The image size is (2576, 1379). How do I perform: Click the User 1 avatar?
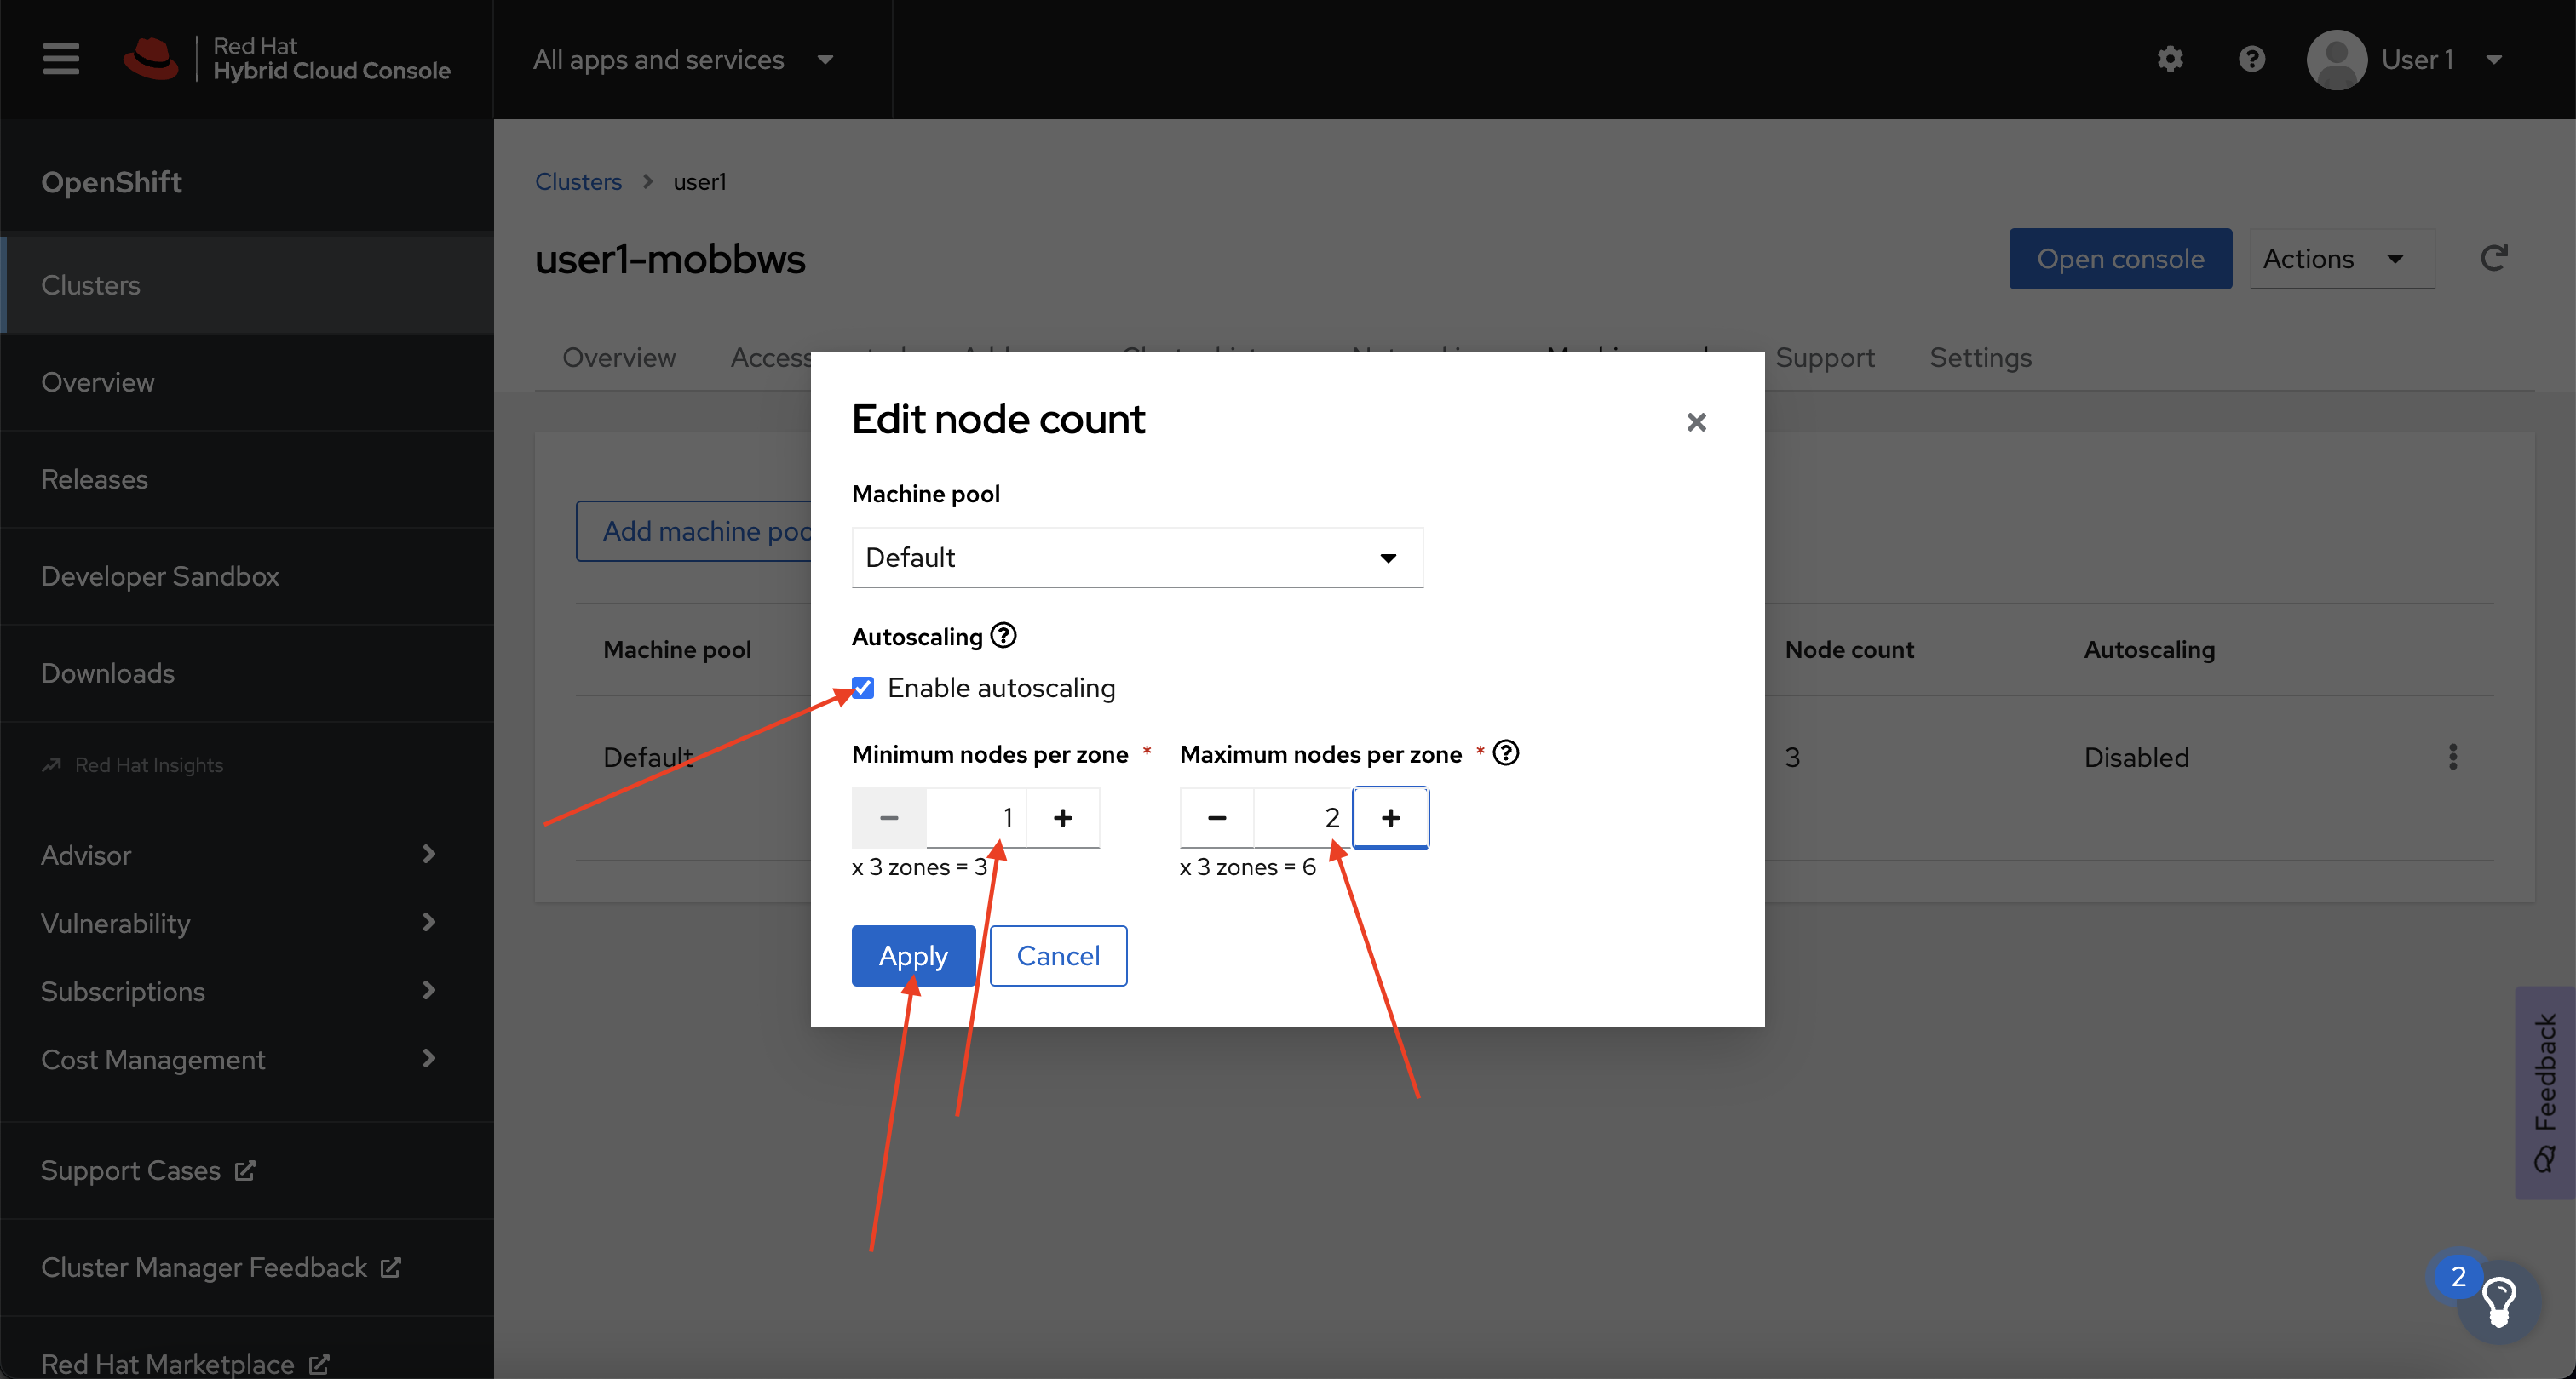point(2336,59)
